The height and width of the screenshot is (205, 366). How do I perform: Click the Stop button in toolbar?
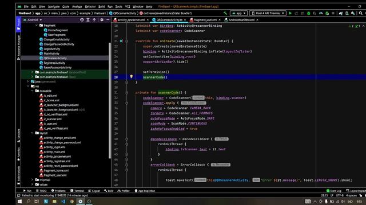coord(333,13)
